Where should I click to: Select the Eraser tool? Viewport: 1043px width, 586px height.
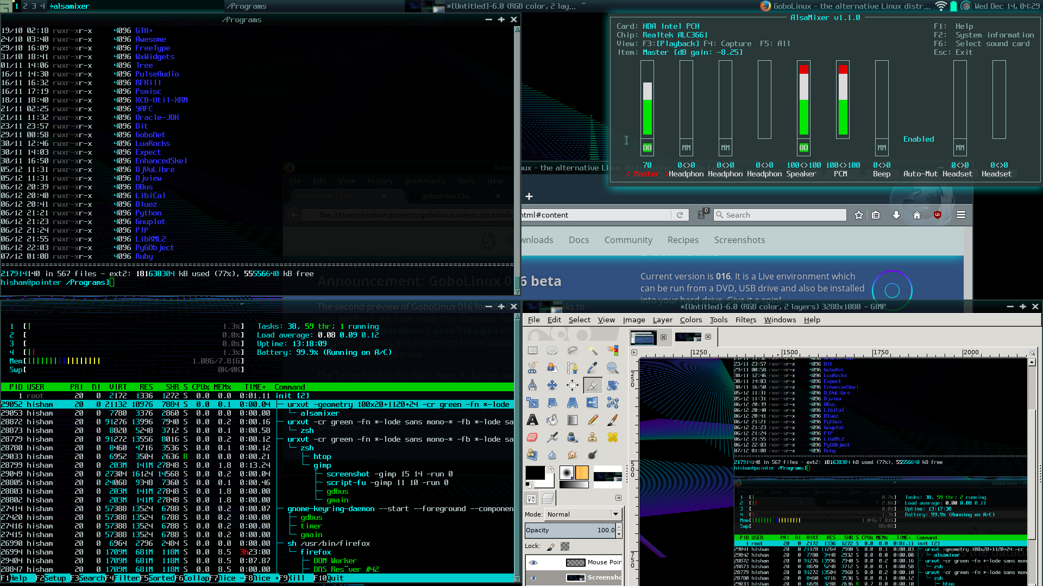[x=532, y=437]
